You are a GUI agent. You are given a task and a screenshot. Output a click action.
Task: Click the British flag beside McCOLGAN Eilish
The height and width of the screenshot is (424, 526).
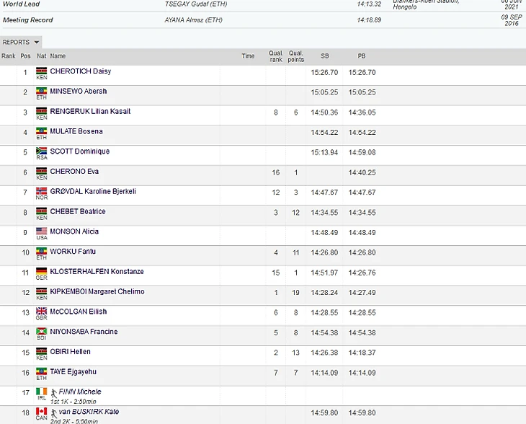pyautogui.click(x=41, y=311)
